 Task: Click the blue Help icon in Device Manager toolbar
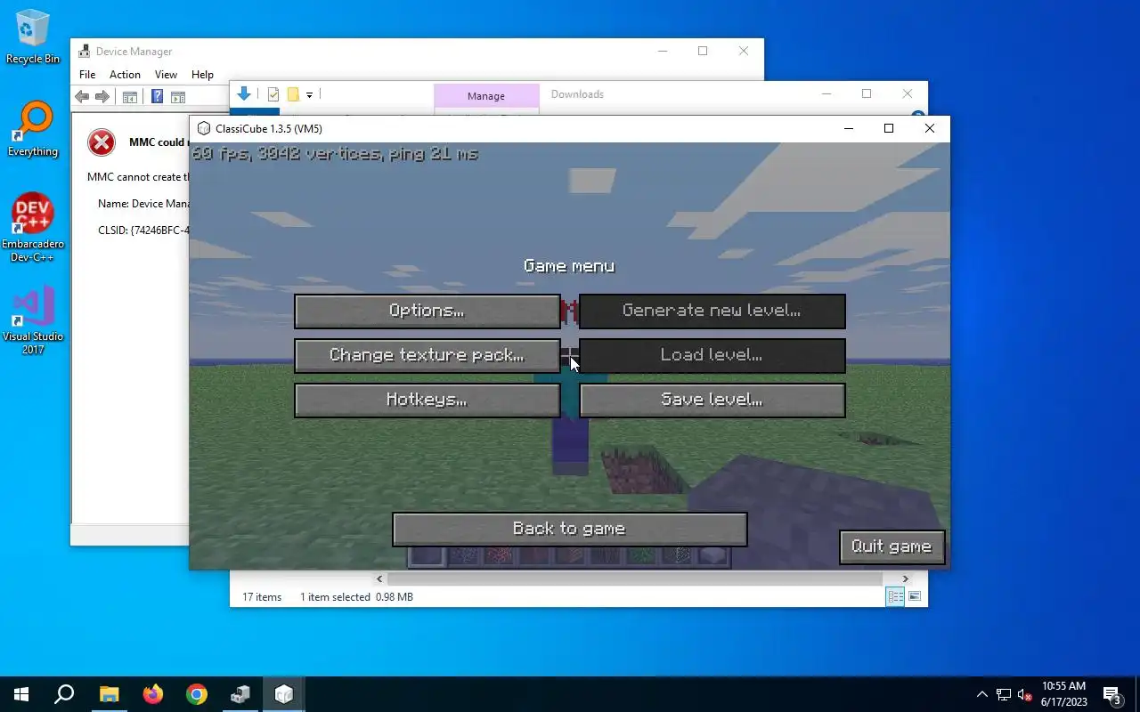tap(157, 97)
